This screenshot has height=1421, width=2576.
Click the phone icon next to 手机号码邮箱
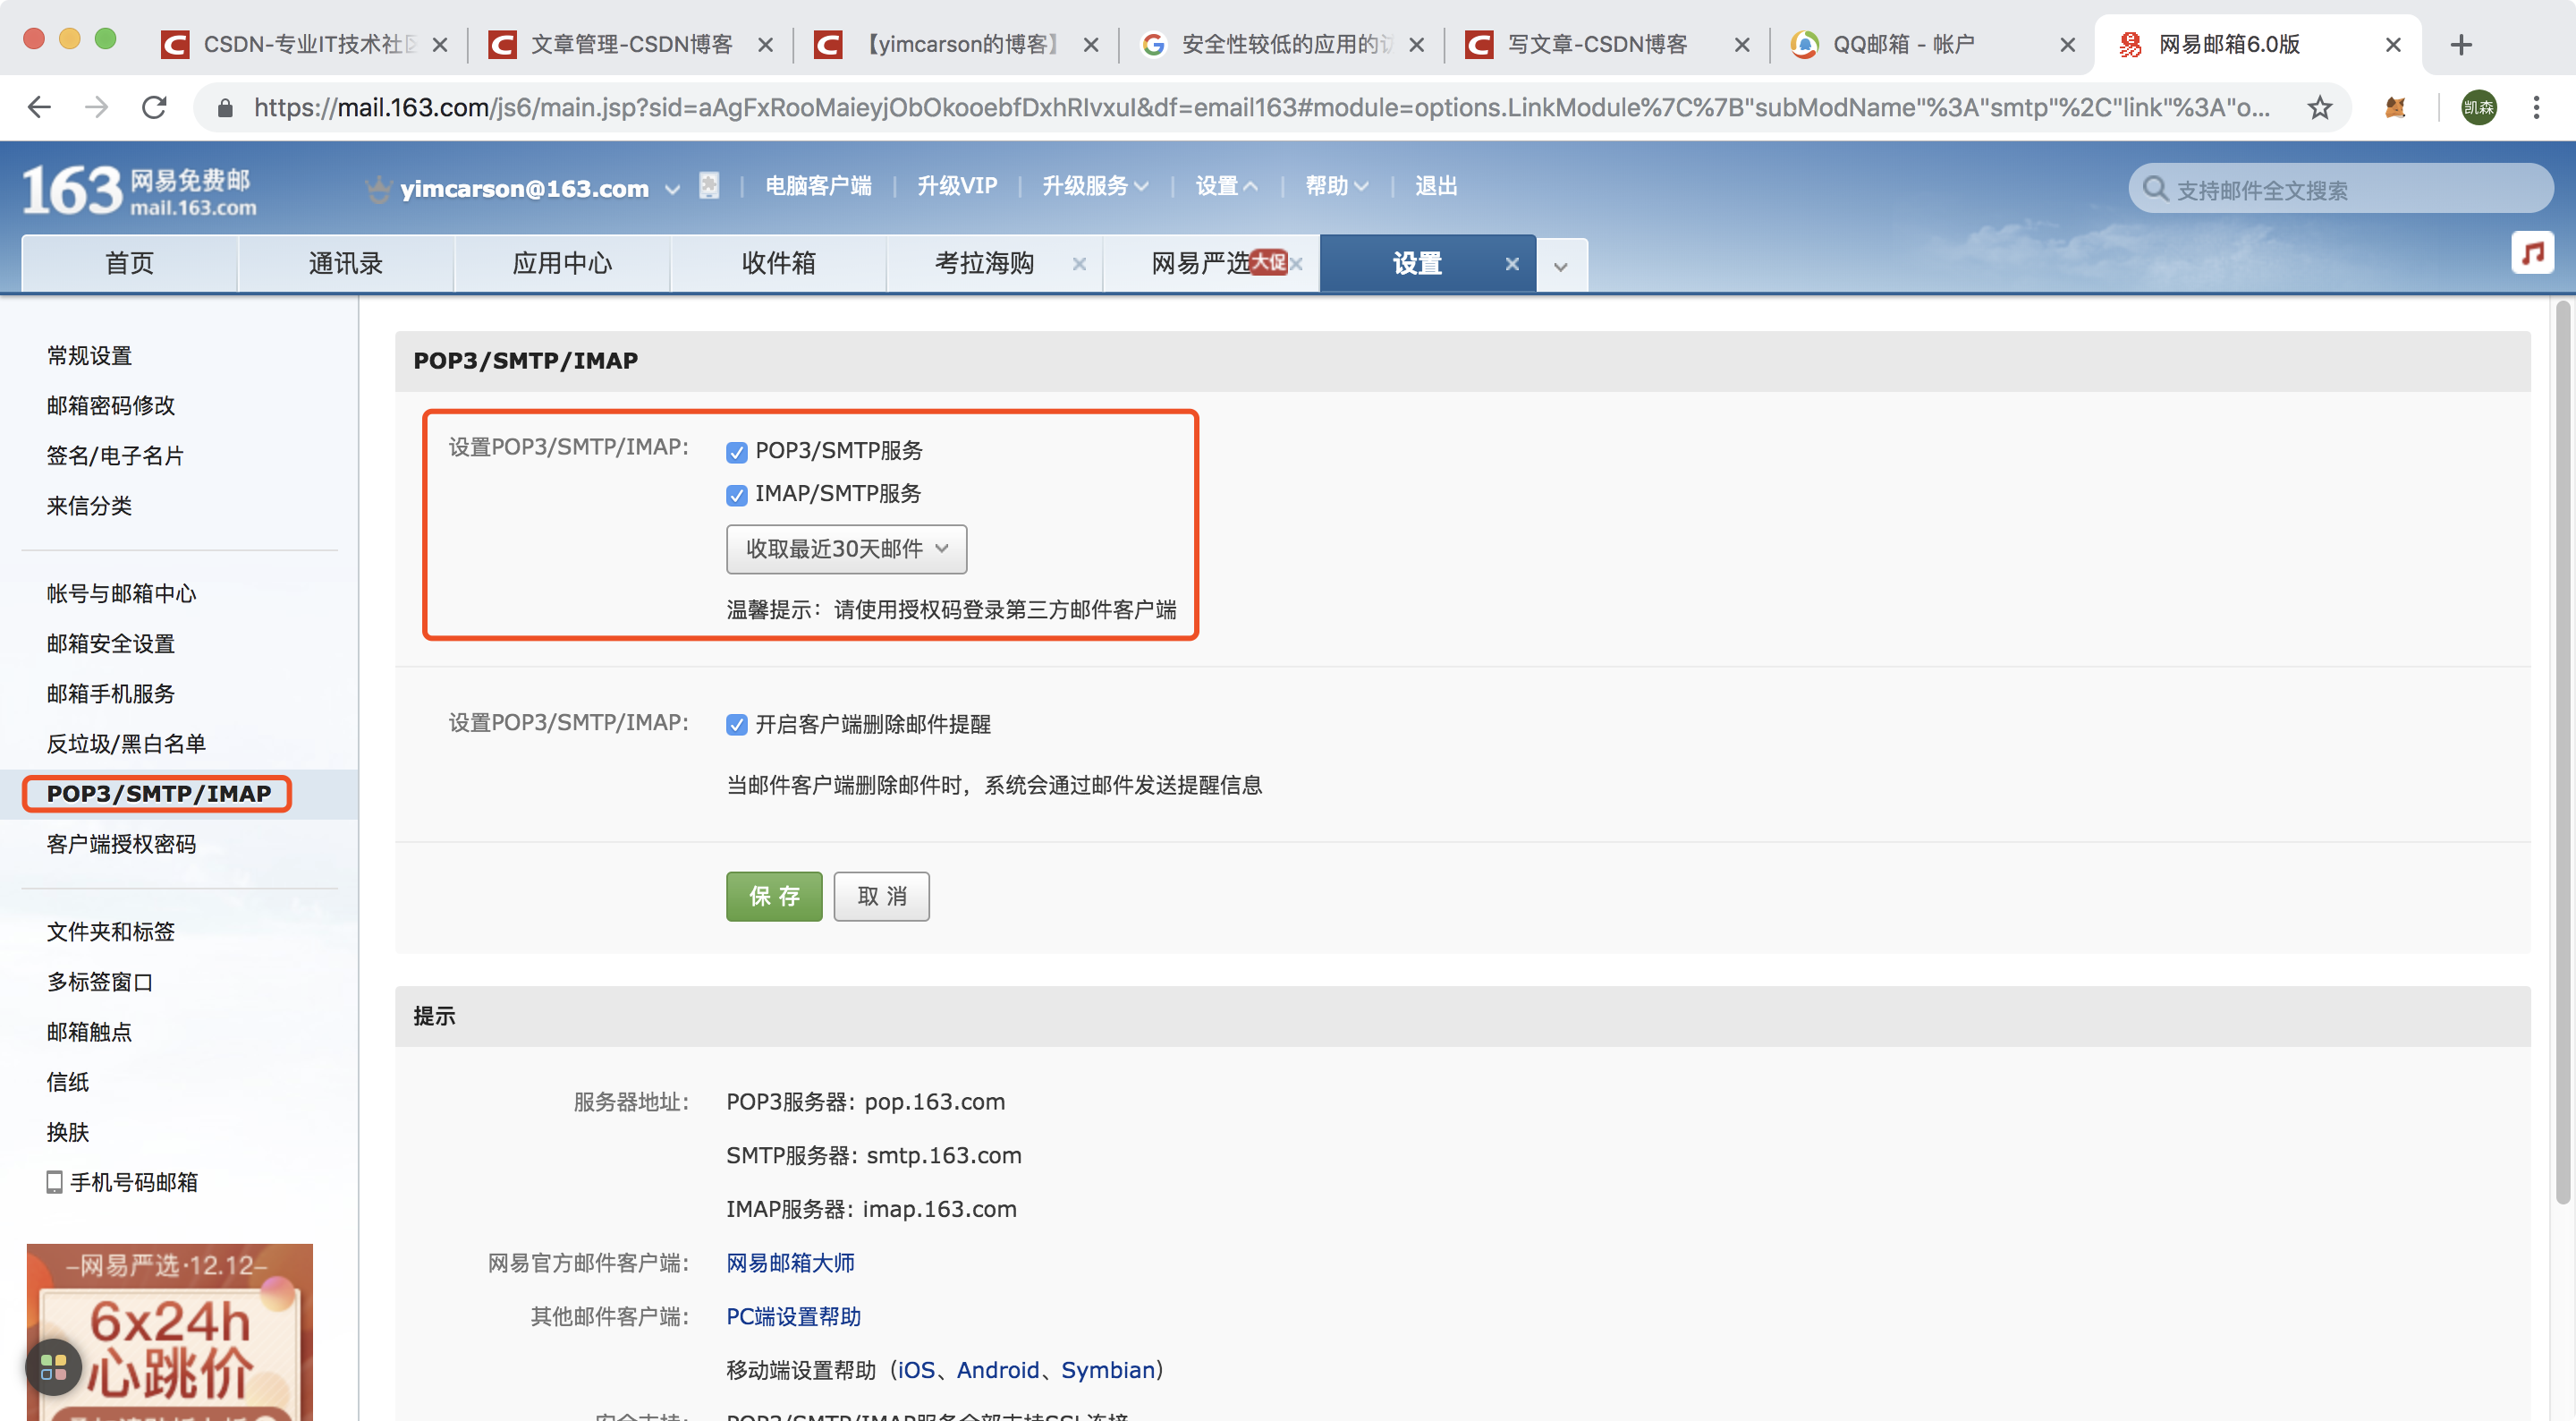point(54,1182)
